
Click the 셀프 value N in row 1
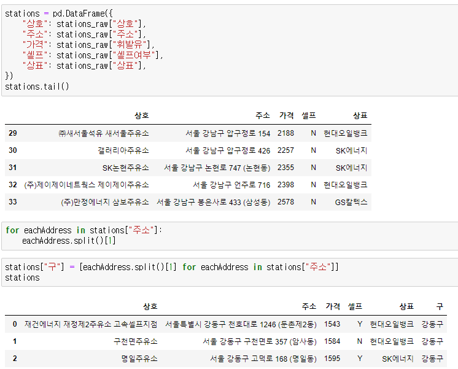[360, 341]
